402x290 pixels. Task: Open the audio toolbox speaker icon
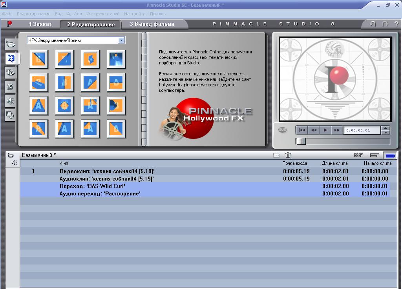tap(15, 163)
